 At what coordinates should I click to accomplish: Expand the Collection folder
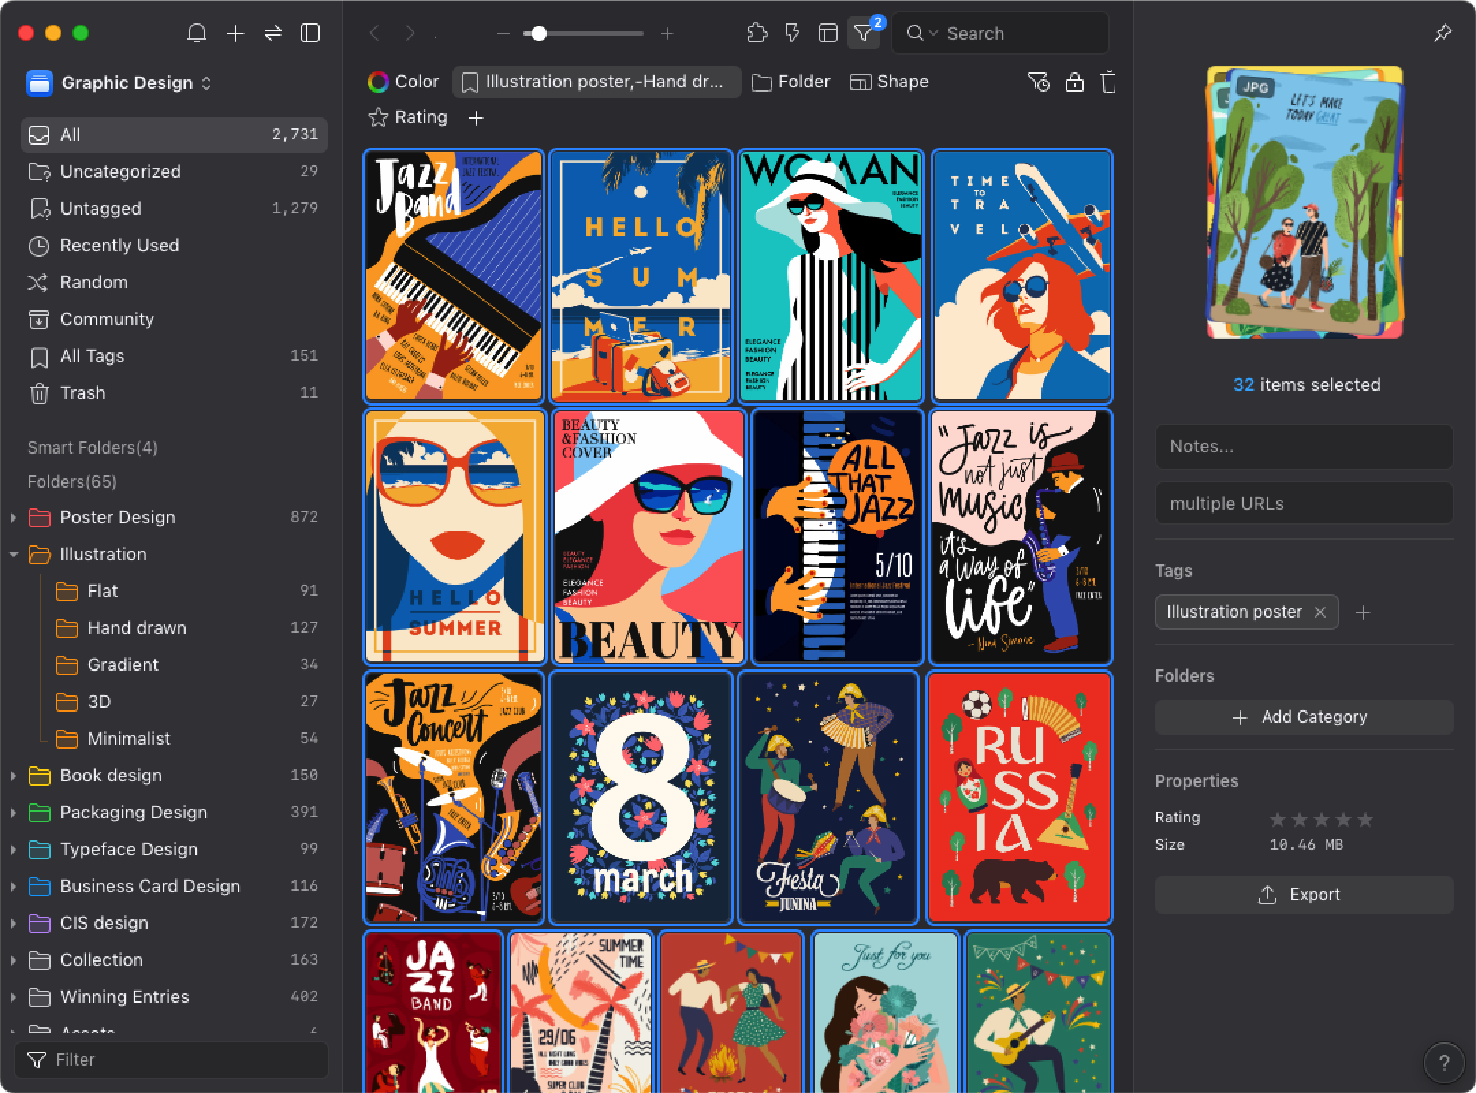click(x=13, y=960)
